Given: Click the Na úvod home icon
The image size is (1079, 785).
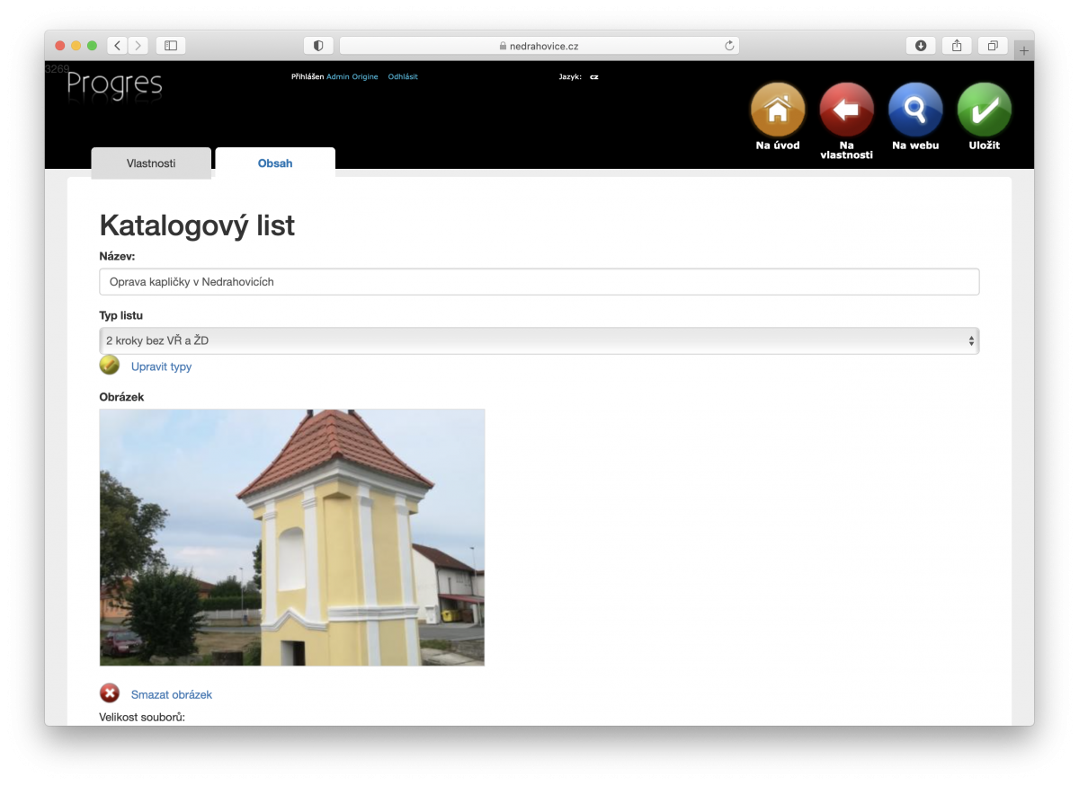Looking at the screenshot, I should point(777,108).
